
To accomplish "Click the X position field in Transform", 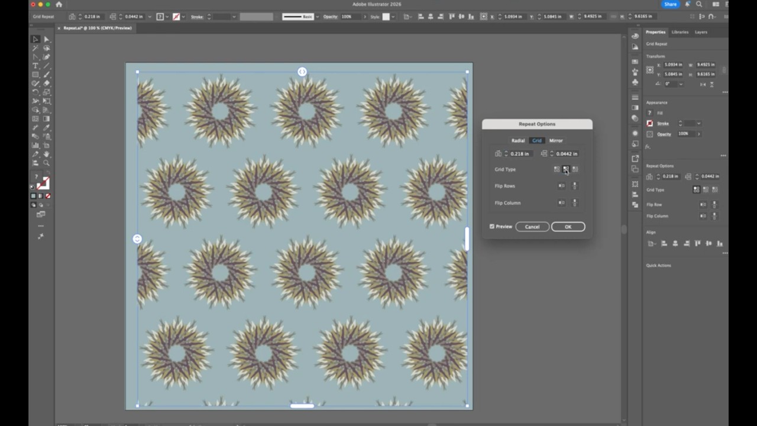I will tap(673, 64).
